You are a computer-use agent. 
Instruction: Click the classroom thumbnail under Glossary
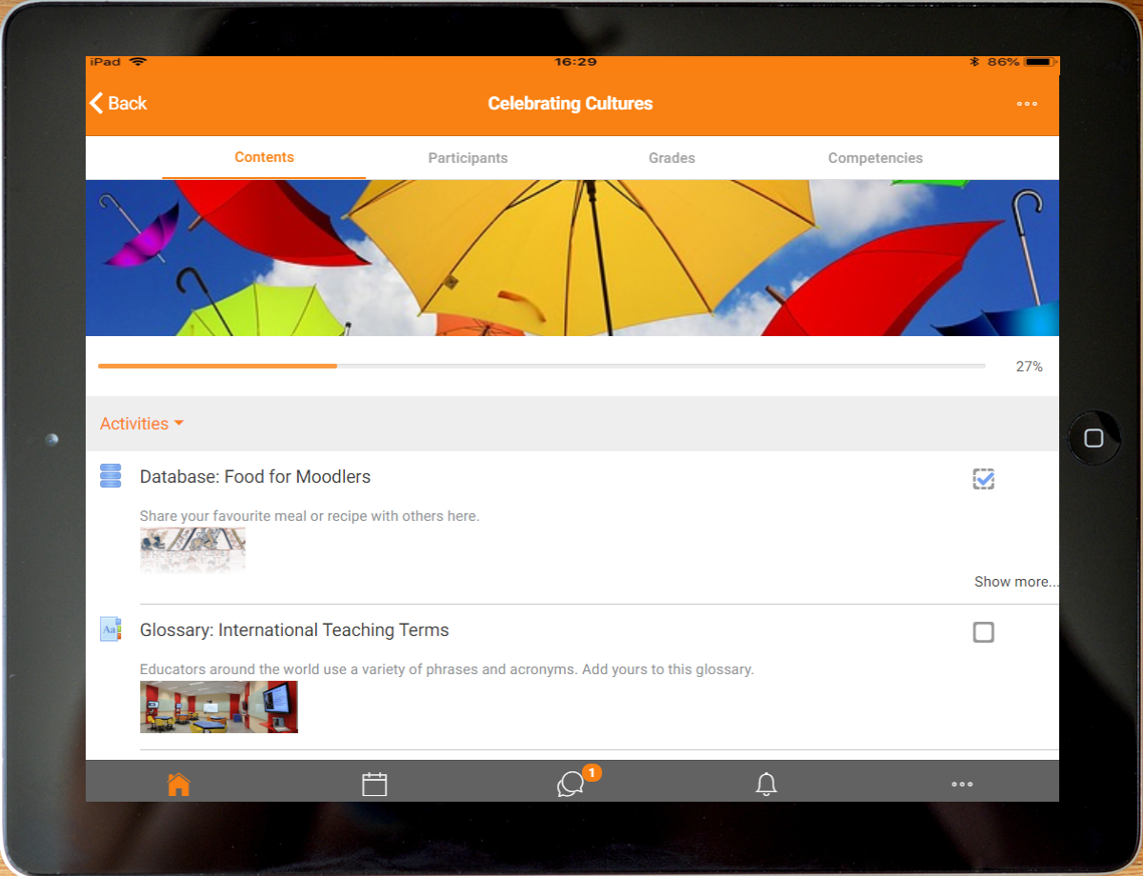pos(219,707)
